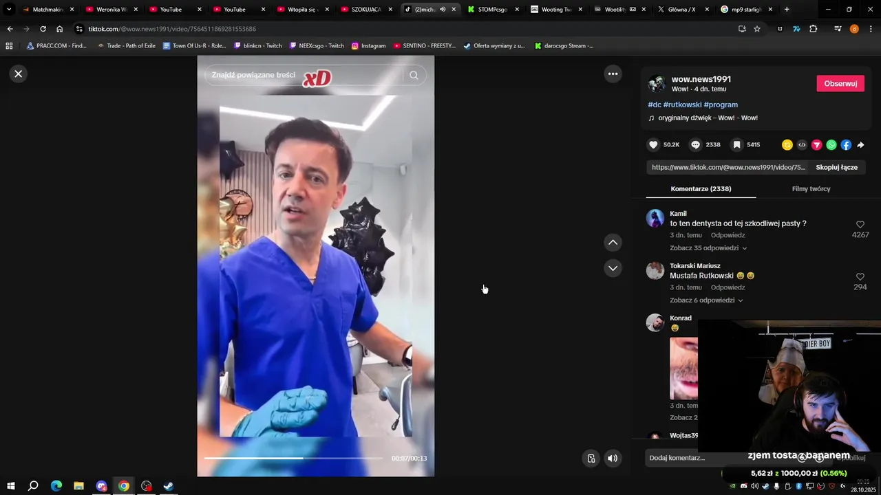Follow wow.news1991 with the Obserwuj button
881x495 pixels.
840,83
